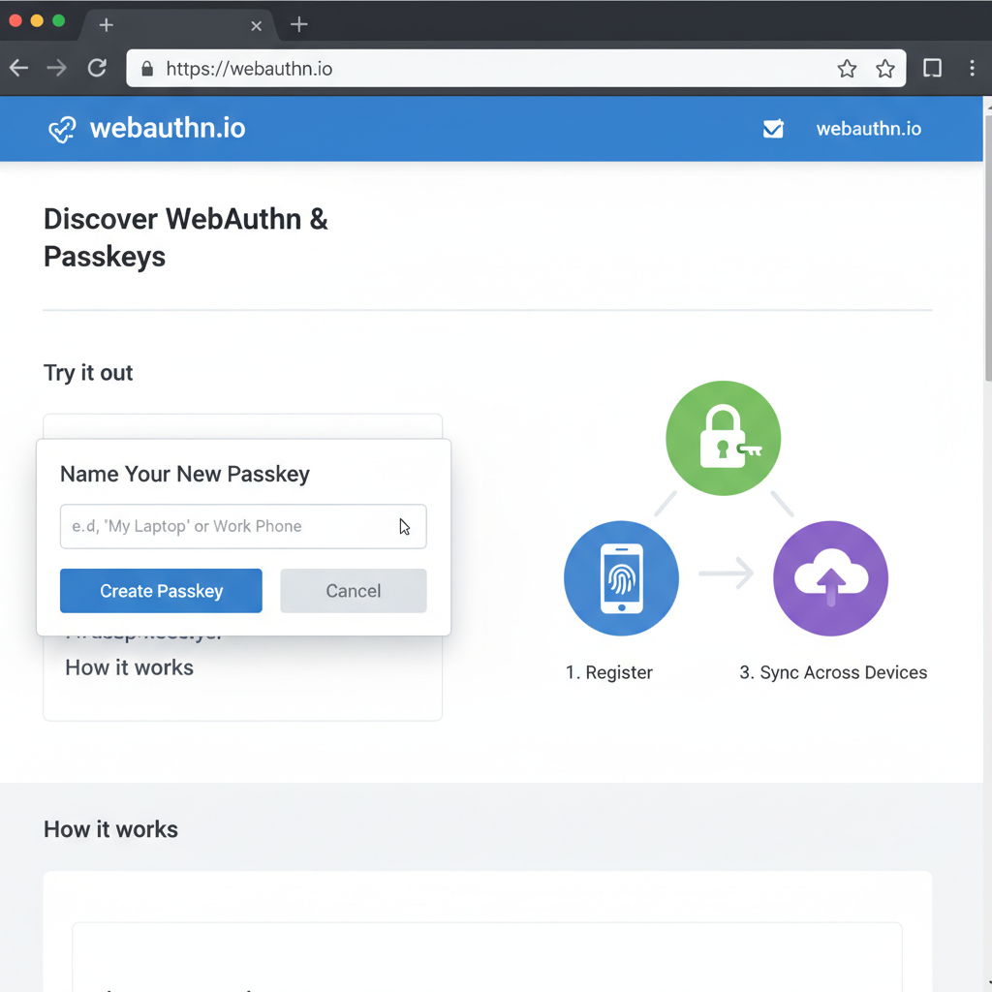Open a new tab with plus button
The height and width of the screenshot is (992, 992).
[298, 24]
